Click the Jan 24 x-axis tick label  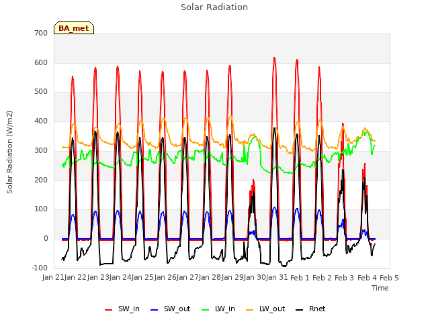[x=120, y=277]
